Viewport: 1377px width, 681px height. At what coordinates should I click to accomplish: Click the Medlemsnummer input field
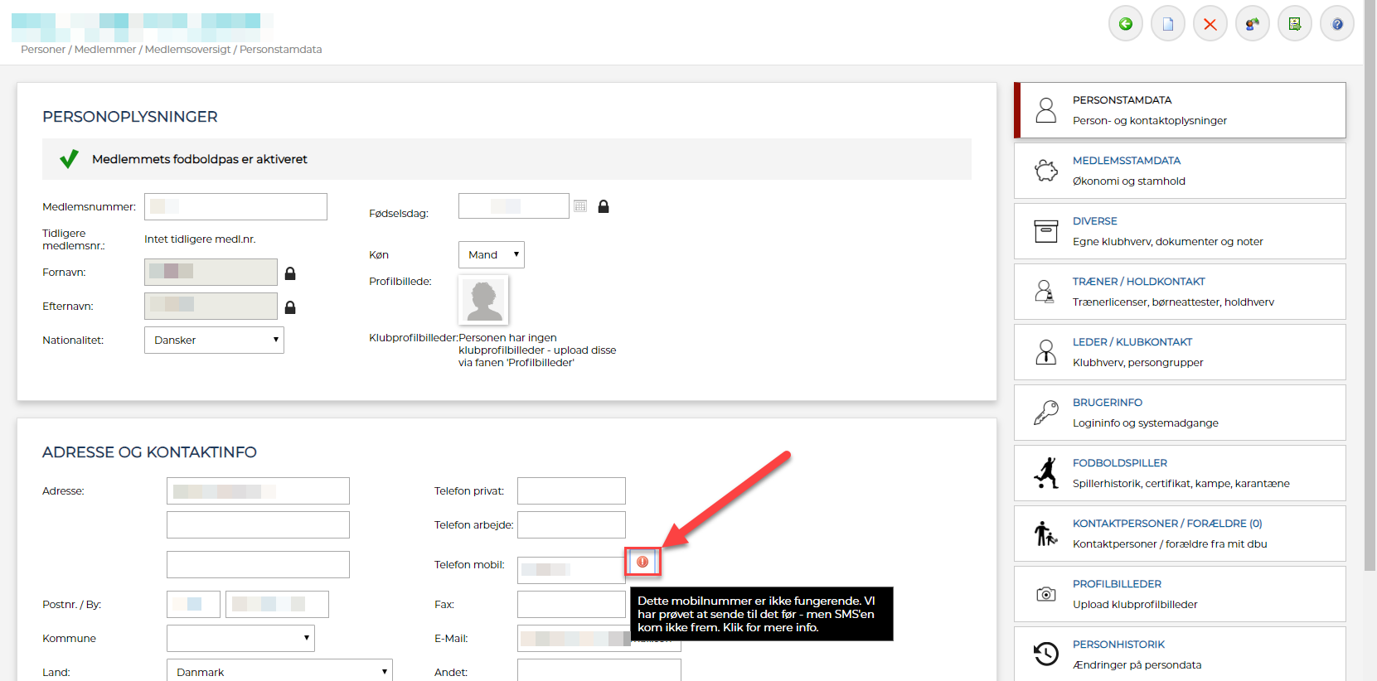click(235, 206)
